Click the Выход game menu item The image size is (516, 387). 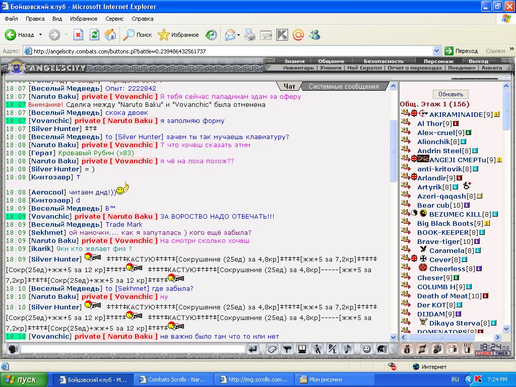point(479,61)
